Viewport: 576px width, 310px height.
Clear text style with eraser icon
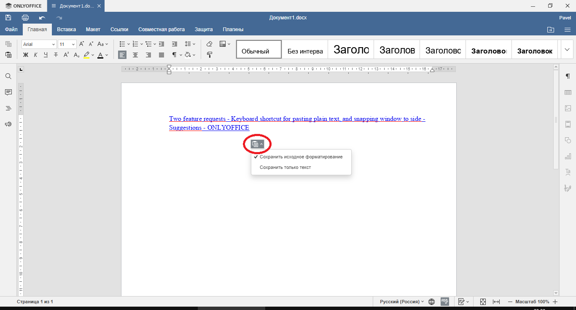pos(210,44)
